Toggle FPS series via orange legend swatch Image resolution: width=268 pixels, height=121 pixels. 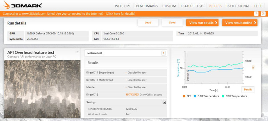(184, 96)
